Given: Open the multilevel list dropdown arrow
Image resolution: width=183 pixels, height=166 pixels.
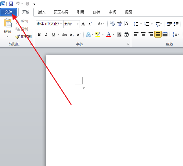Looking at the screenshot, I should (161, 24).
